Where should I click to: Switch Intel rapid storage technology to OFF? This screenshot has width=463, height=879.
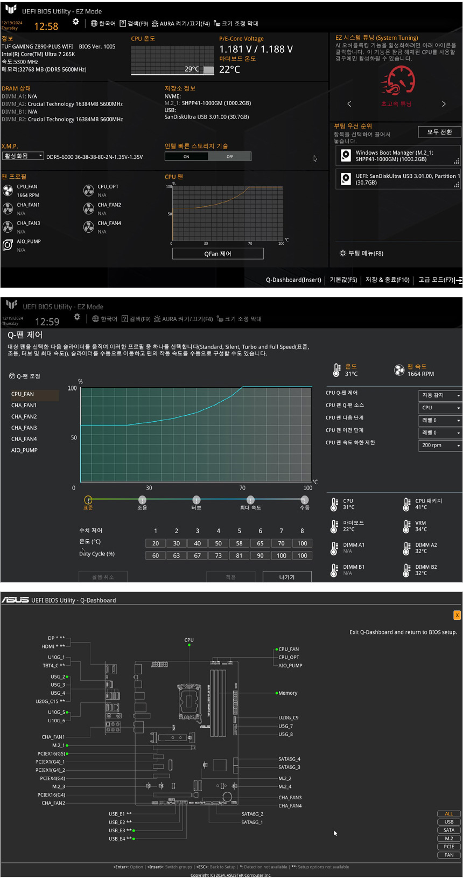tap(230, 157)
